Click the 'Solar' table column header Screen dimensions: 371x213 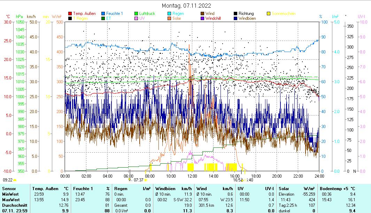tap(284, 189)
